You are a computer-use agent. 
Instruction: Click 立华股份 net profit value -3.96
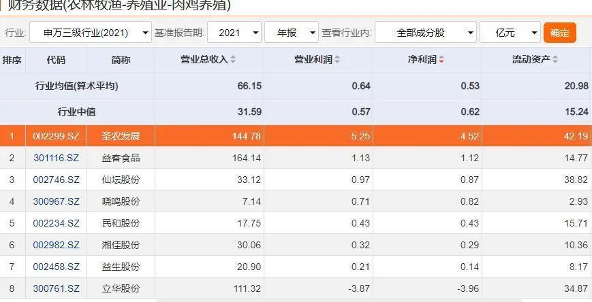(467, 289)
